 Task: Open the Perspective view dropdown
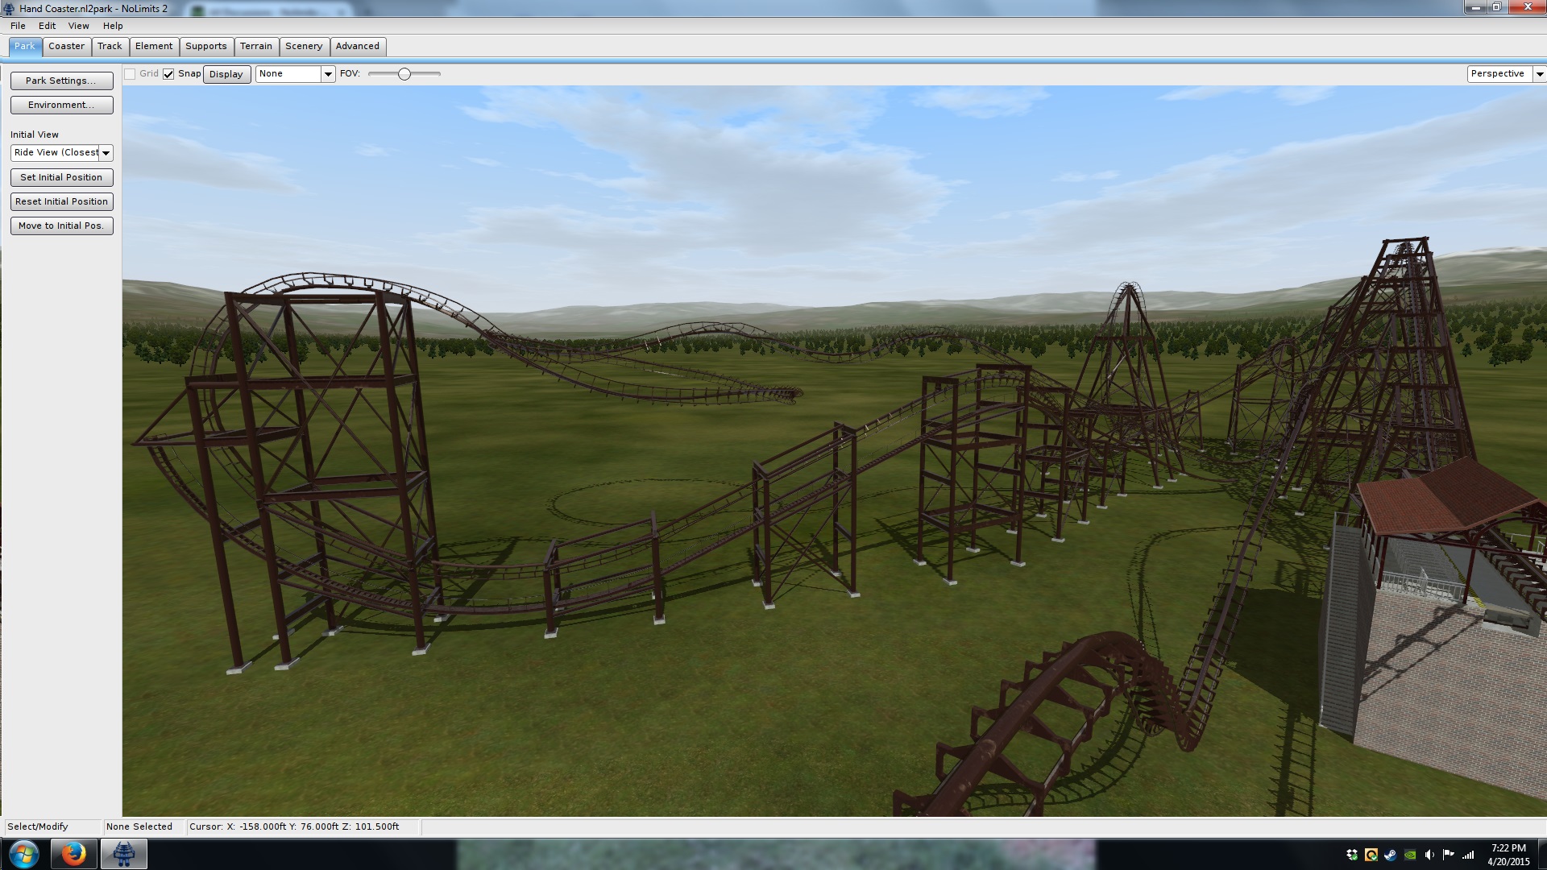[x=1539, y=74]
